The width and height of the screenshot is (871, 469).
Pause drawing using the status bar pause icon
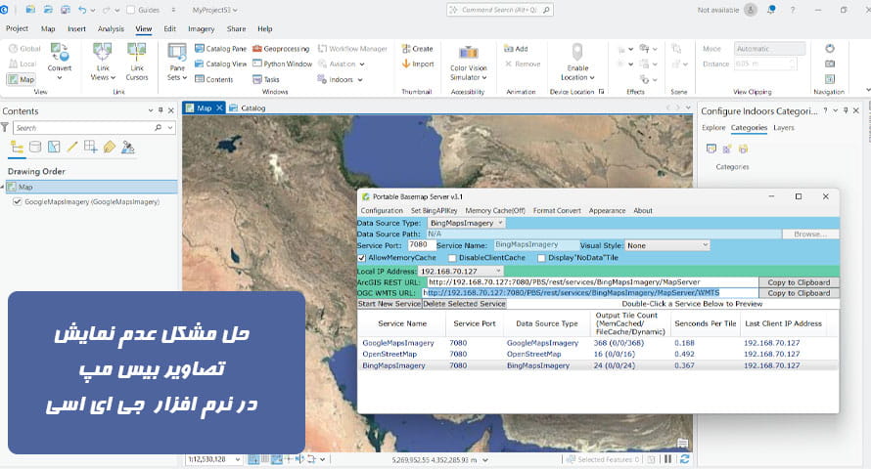coord(668,459)
